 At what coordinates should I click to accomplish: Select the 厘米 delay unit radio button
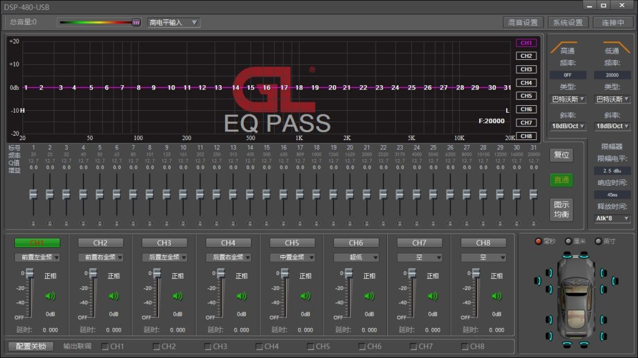click(x=568, y=241)
